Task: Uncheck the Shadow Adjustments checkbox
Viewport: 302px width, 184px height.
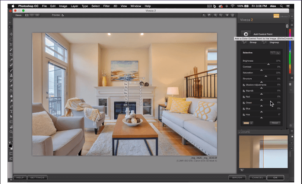Action: pyautogui.click(x=244, y=85)
